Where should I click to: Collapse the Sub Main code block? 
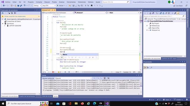coord(52,22)
